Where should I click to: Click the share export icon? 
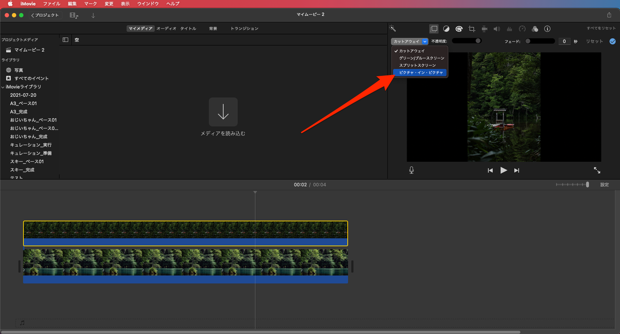click(x=609, y=15)
